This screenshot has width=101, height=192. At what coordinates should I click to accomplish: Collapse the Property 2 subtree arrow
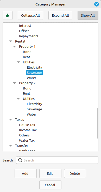(15, 83)
